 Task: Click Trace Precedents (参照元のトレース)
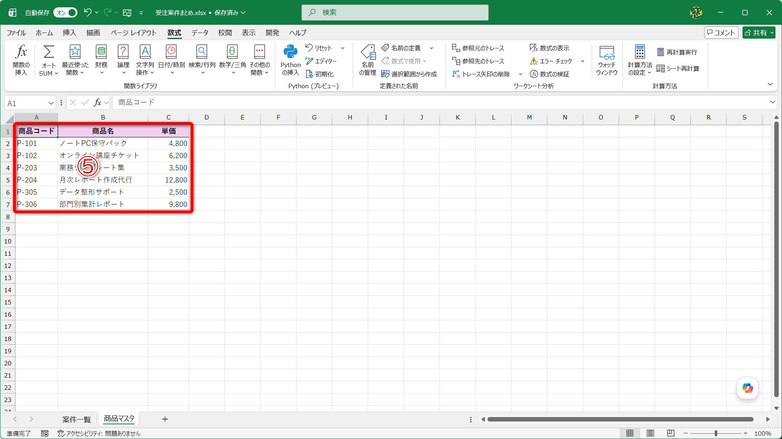tap(478, 48)
